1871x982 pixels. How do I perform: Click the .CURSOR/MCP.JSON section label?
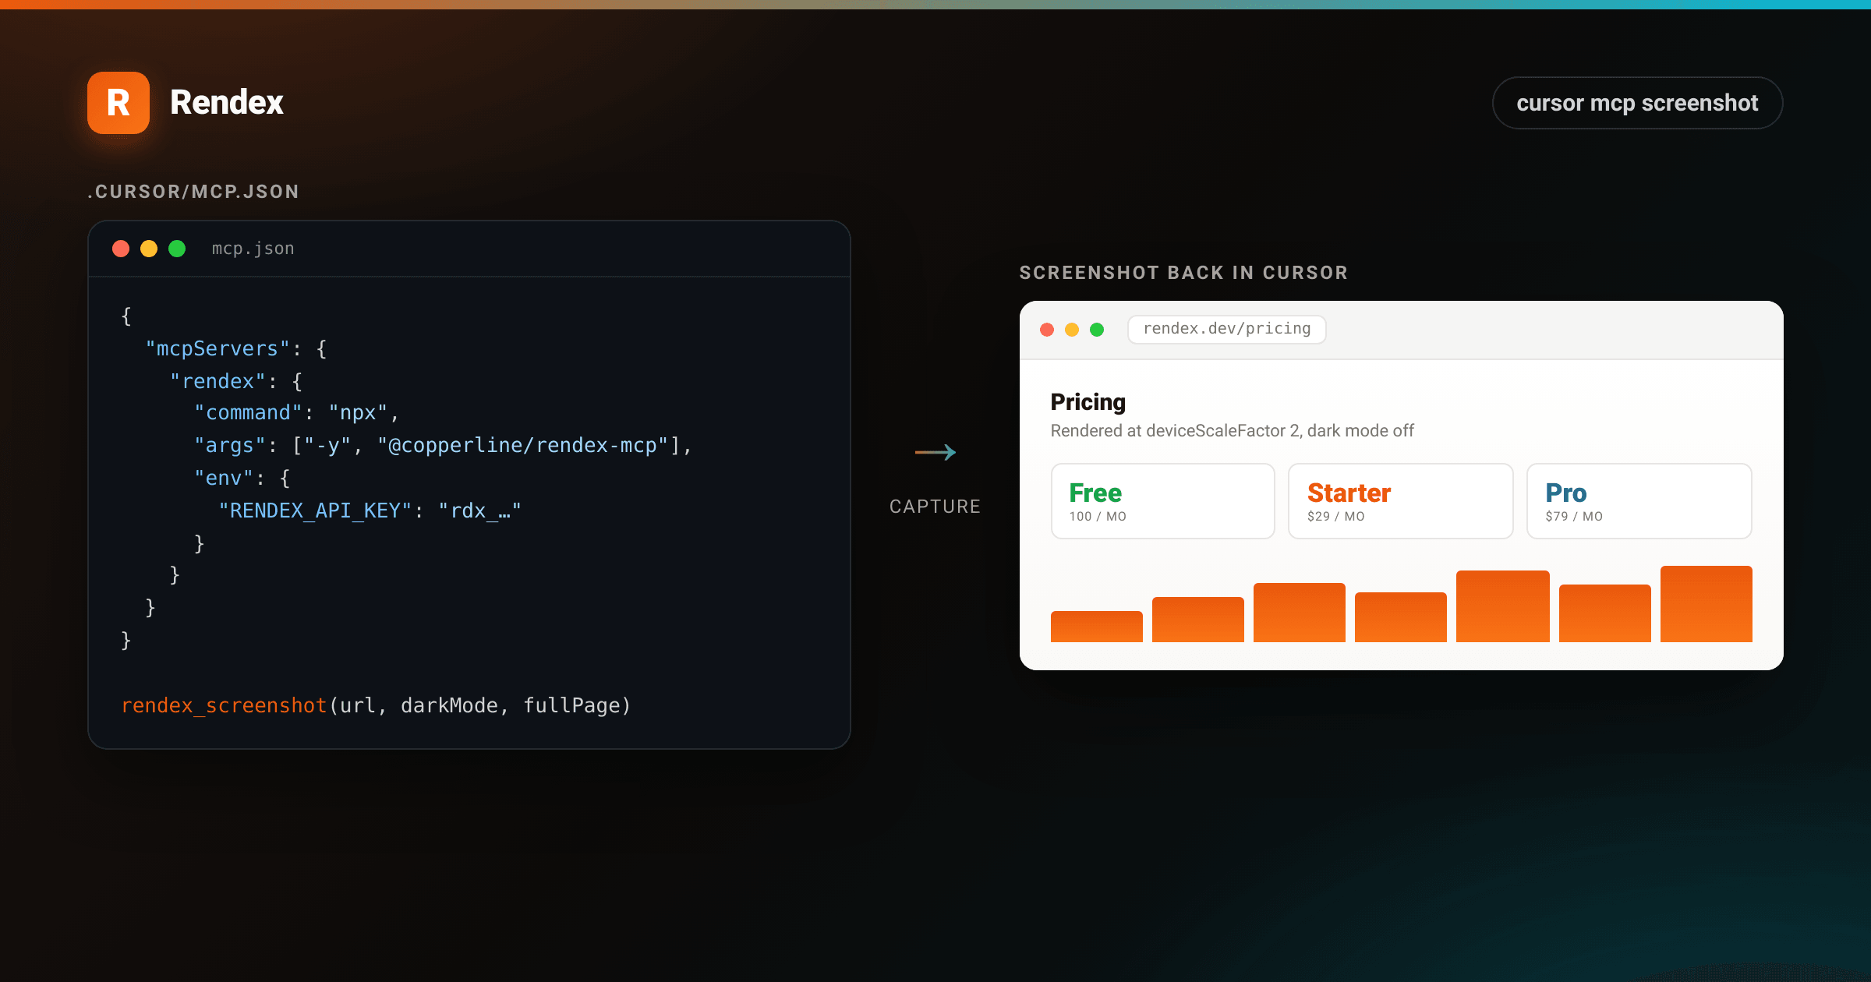(193, 192)
